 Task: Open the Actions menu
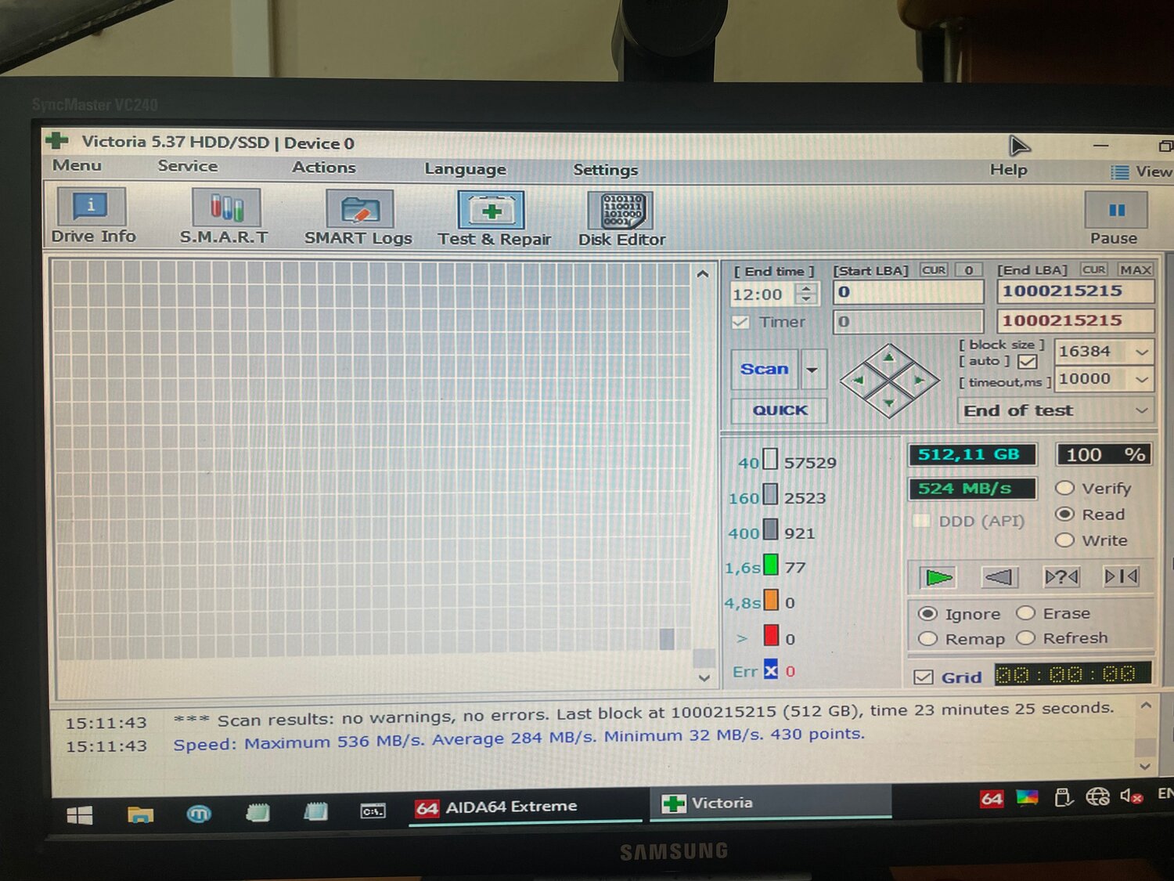tap(324, 168)
